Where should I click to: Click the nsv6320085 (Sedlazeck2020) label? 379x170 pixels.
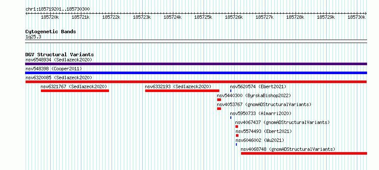pos(59,78)
